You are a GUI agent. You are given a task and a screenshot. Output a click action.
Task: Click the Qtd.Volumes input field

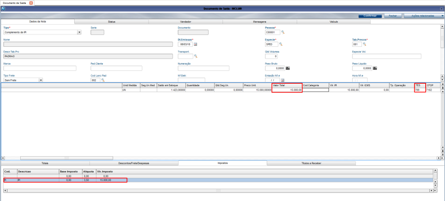[x=271, y=56]
